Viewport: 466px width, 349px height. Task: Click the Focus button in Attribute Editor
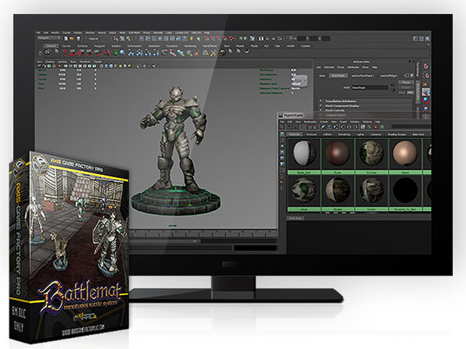[x=406, y=82]
